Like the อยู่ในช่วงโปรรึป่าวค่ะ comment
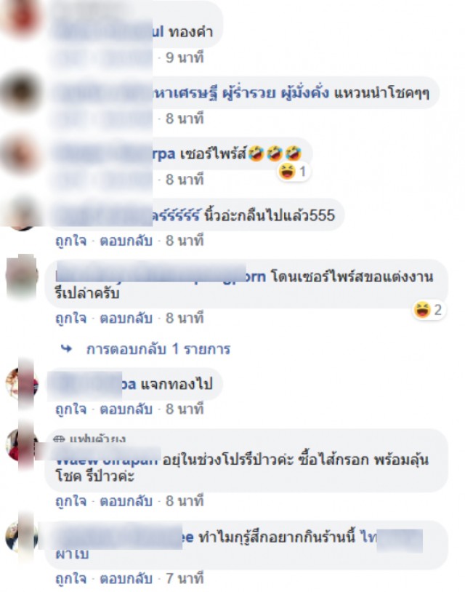This screenshot has height=592, width=465. coord(70,501)
